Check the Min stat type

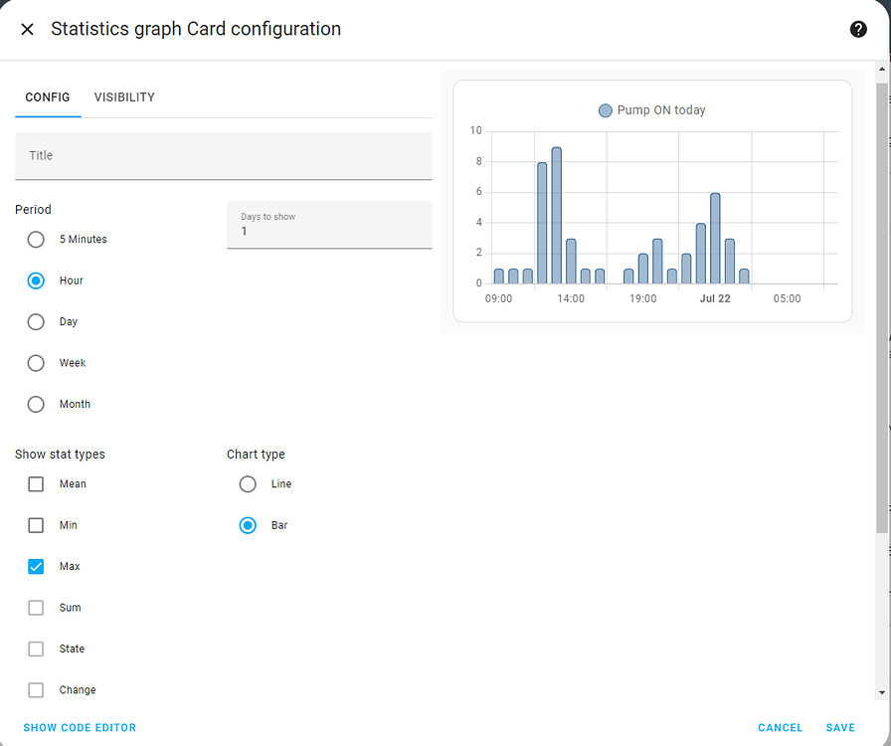36,524
